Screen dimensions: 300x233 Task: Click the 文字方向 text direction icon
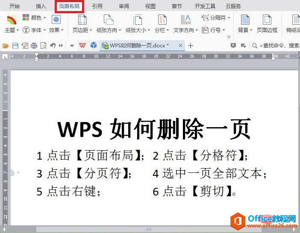tap(185, 20)
